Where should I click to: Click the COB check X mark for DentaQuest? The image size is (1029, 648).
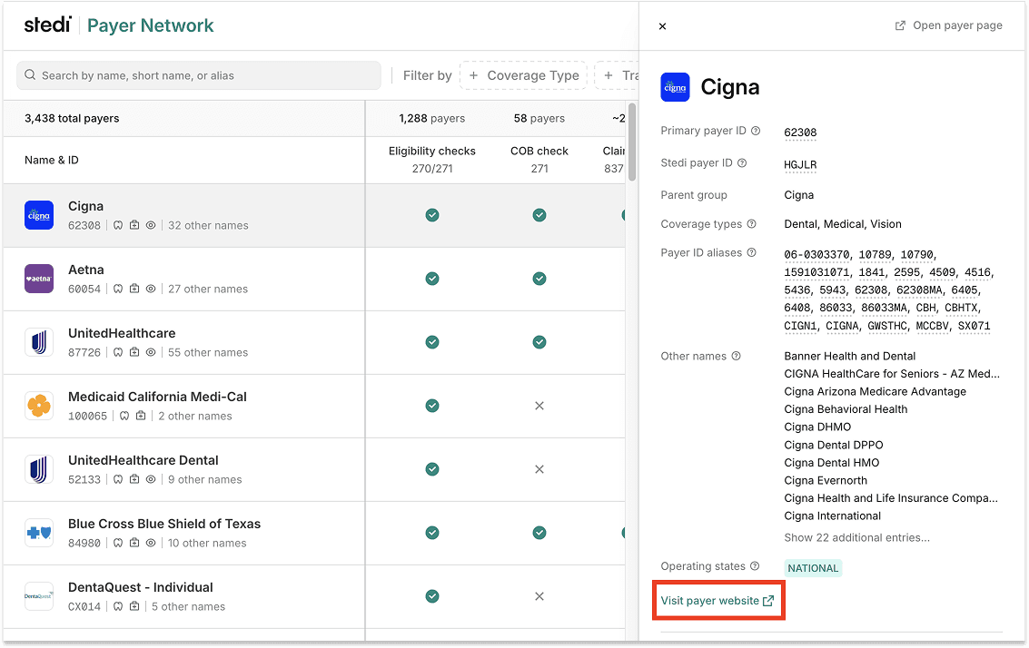[x=539, y=596]
